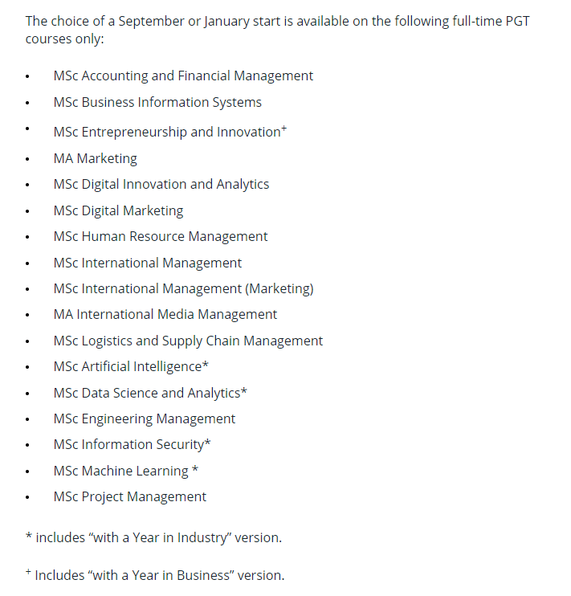This screenshot has height=596, width=571.
Task: Click MSc Digital Innovation and Analytics
Action: pos(161,185)
